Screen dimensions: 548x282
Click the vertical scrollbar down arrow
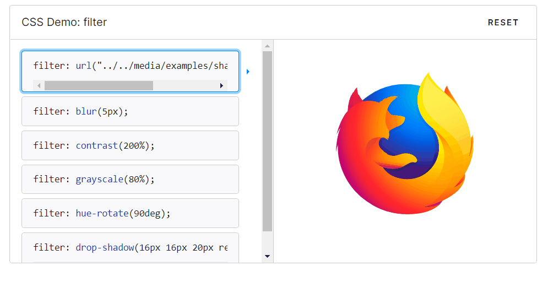tap(267, 257)
